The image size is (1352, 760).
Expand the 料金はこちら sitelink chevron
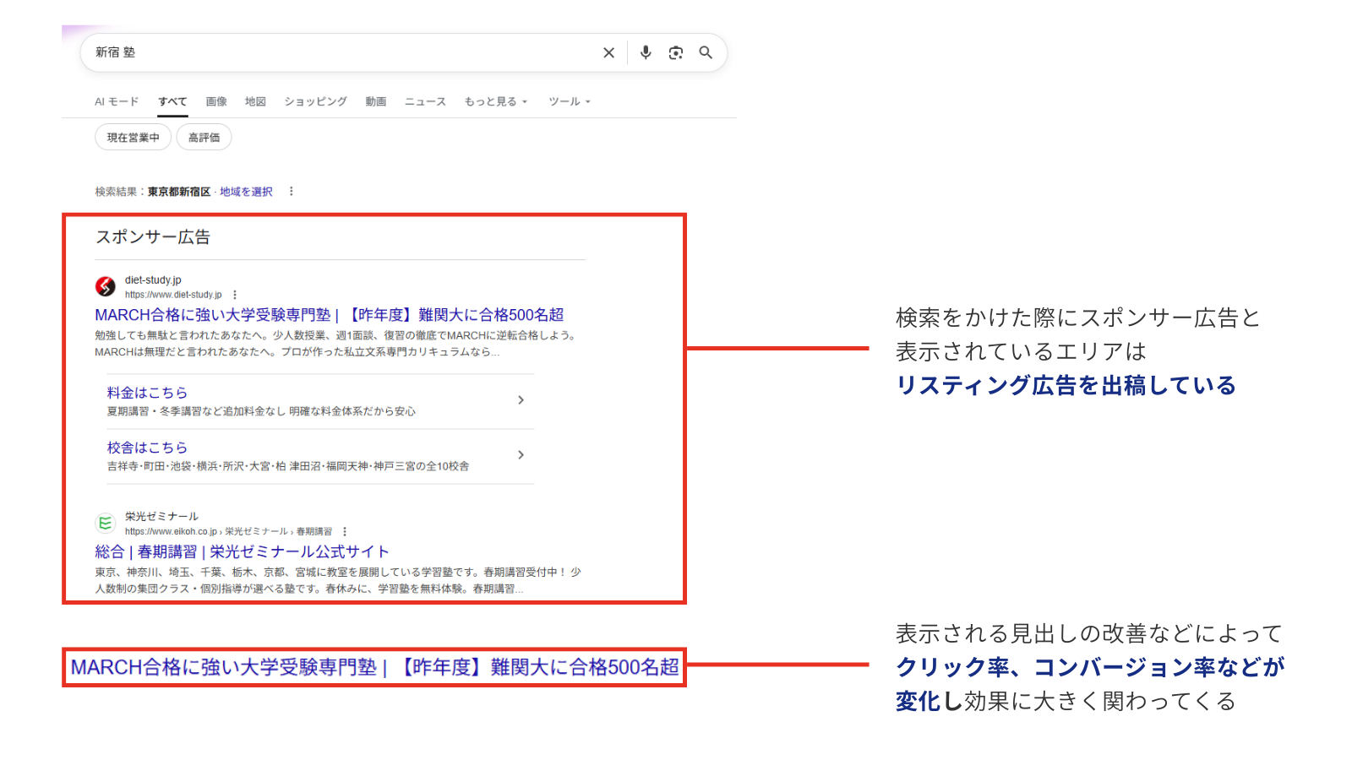tap(521, 400)
